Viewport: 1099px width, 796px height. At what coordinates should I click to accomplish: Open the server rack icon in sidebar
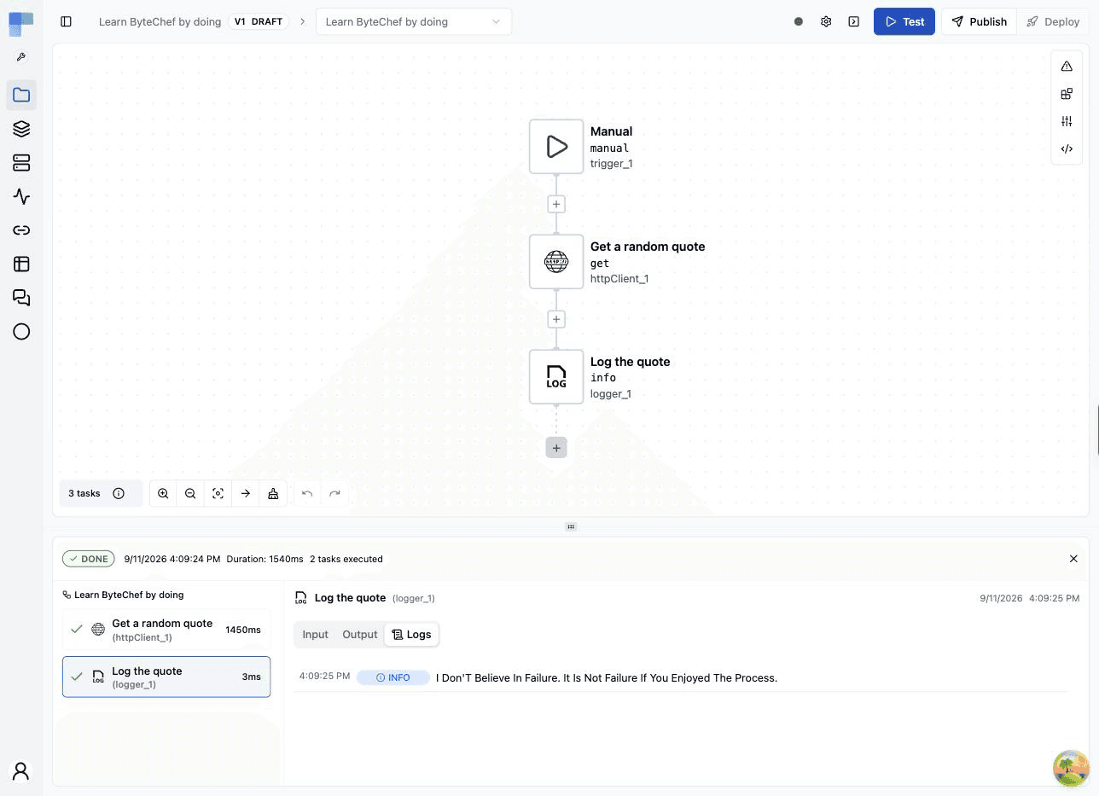(x=21, y=162)
